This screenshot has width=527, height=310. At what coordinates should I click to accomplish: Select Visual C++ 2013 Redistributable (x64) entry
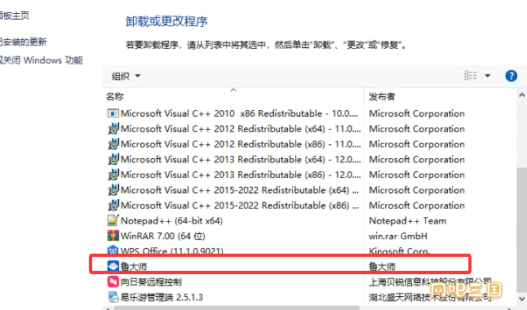pyautogui.click(x=241, y=159)
